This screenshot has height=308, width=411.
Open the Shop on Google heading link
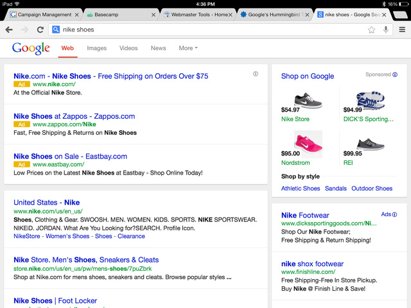point(308,76)
